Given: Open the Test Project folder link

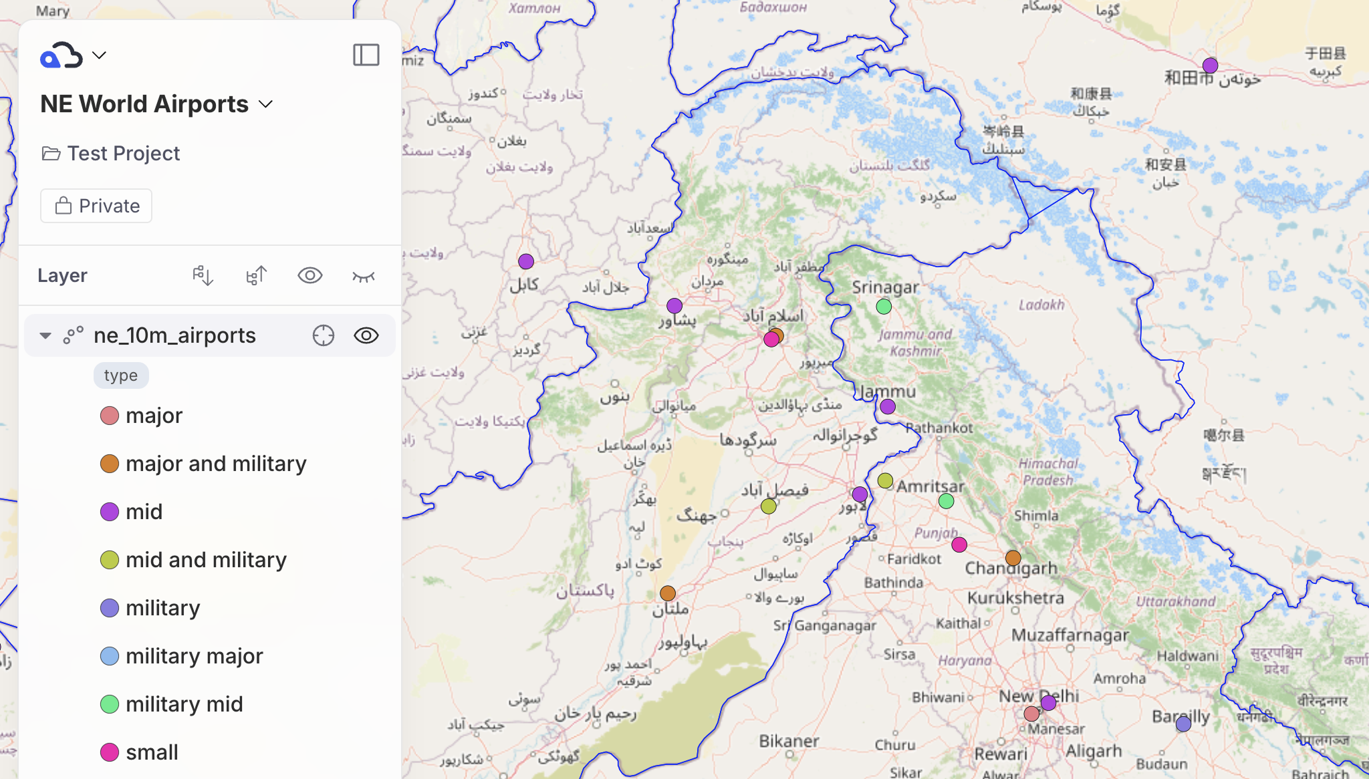Looking at the screenshot, I should [x=123, y=153].
